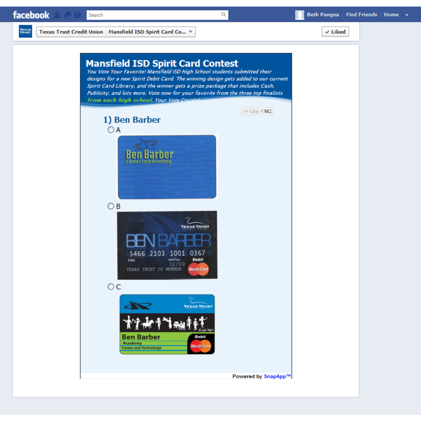Open the friend requests icon
This screenshot has width=421, height=421.
(x=57, y=15)
